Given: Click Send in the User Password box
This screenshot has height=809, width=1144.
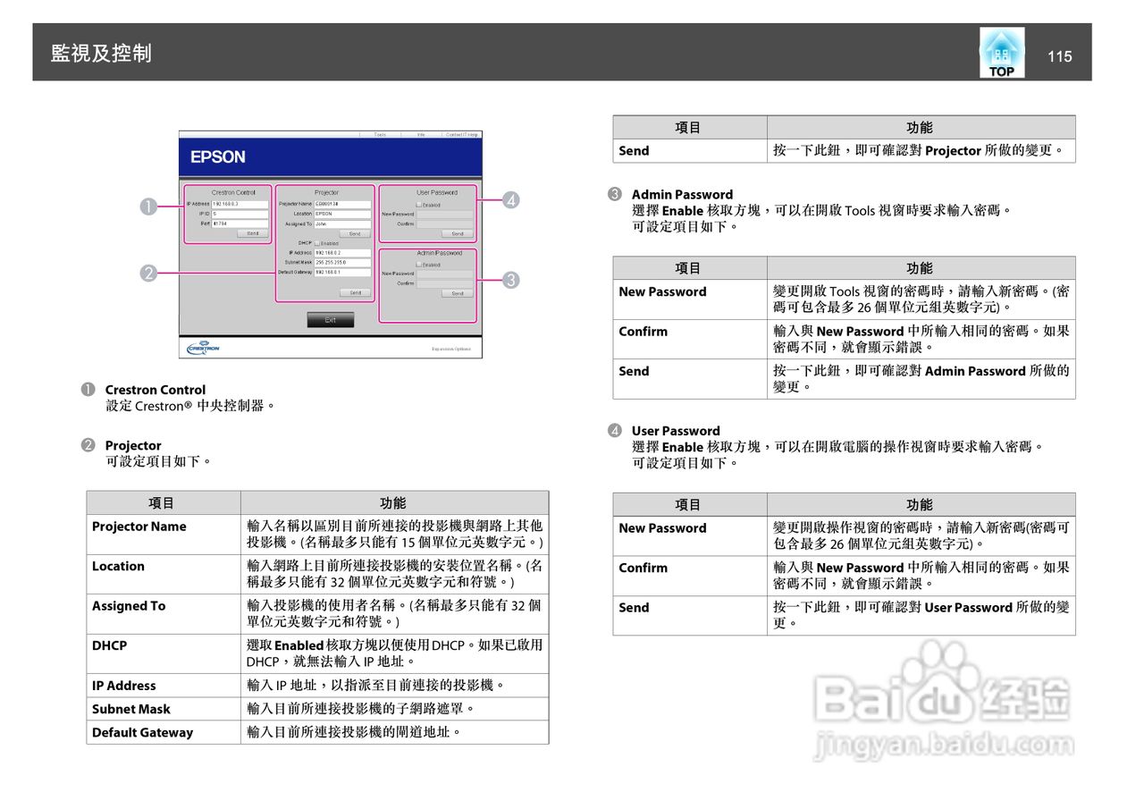Looking at the screenshot, I should (x=458, y=233).
